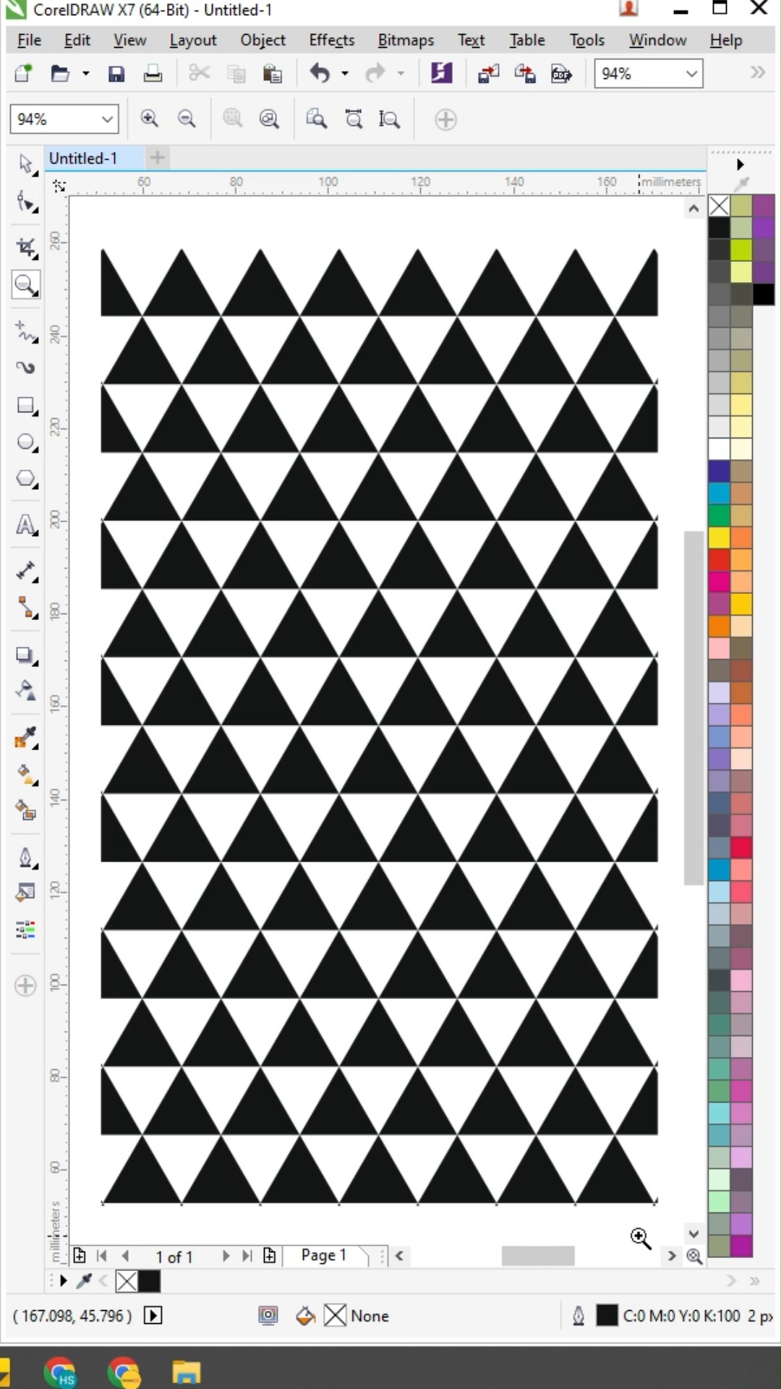Open the document palette flyout arrow
781x1389 pixels.
pos(64,1281)
